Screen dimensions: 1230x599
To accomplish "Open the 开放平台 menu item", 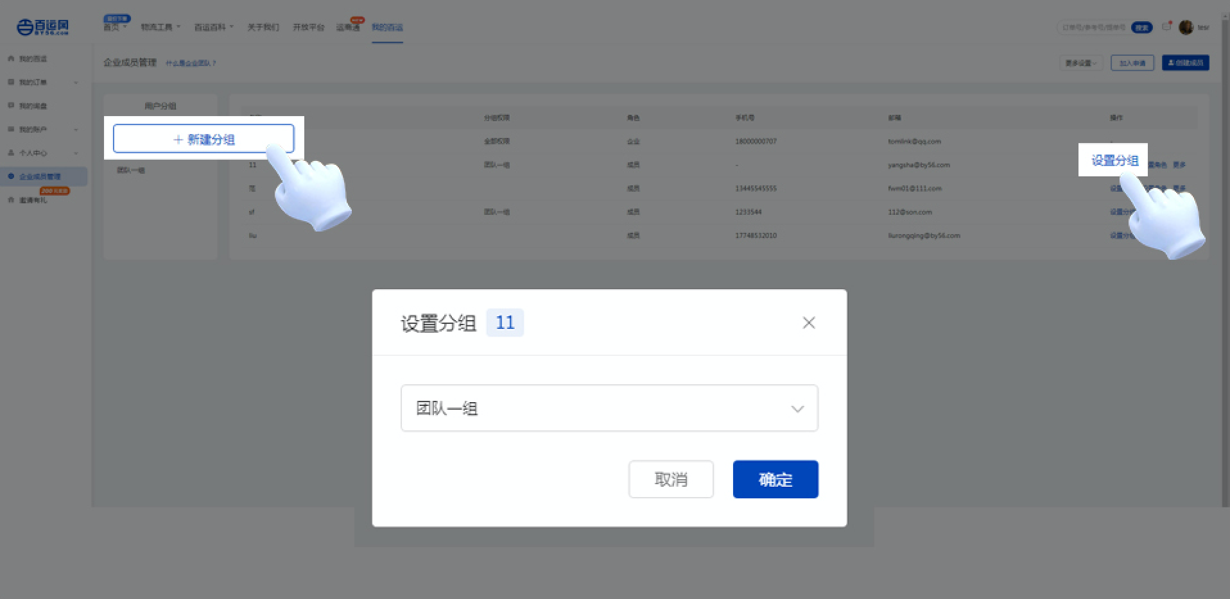I will coord(309,26).
